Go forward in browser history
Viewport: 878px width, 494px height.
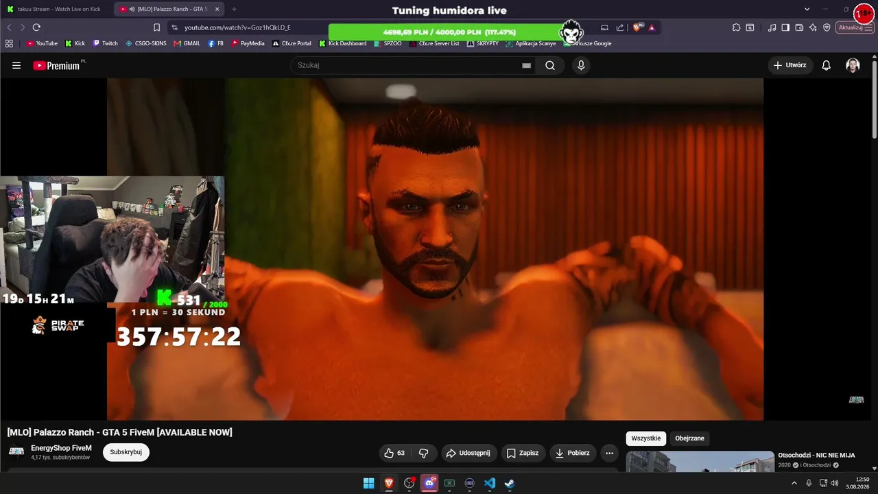22,27
